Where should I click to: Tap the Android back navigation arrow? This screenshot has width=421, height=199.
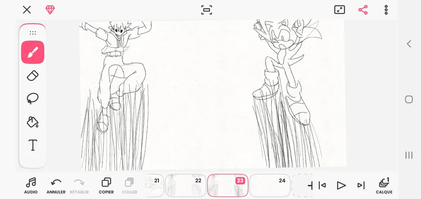tap(409, 44)
